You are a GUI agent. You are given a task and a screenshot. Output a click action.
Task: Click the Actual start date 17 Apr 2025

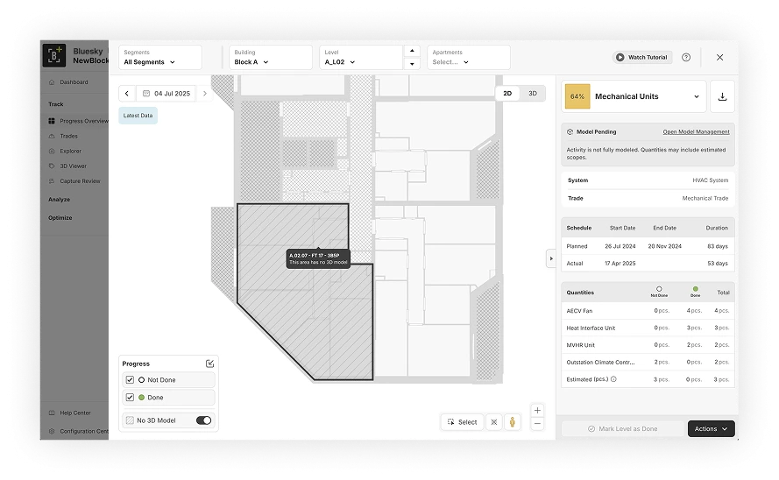pos(620,264)
